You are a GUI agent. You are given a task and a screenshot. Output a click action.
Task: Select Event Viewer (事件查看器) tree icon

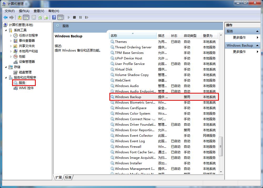point(16,41)
